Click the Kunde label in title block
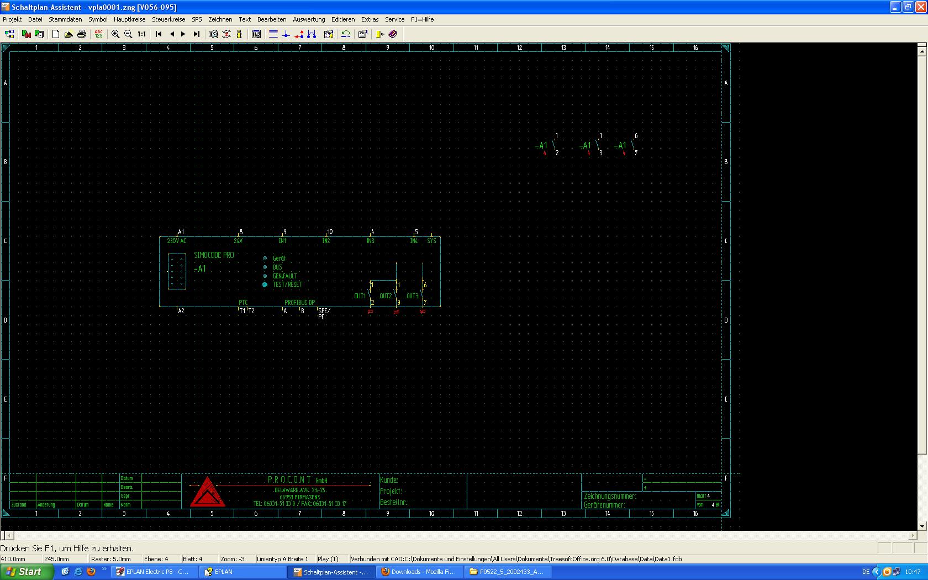This screenshot has width=928, height=580. (x=389, y=480)
